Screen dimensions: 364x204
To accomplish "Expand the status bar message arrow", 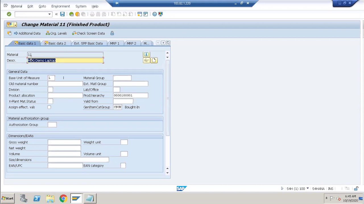I will (x=282, y=189).
